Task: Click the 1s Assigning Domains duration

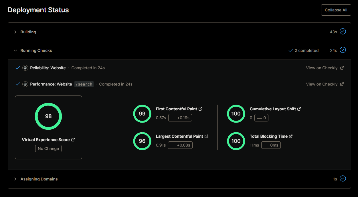Action: click(335, 179)
